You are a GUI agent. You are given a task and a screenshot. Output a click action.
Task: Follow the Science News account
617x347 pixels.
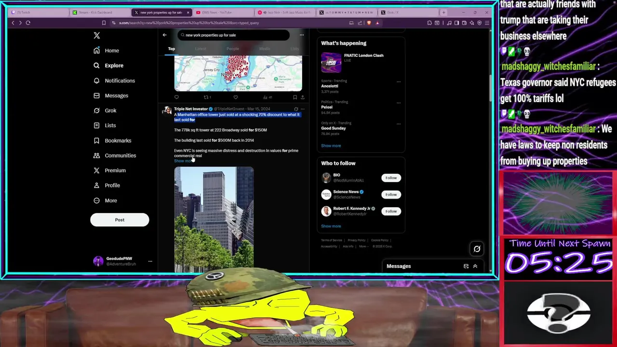391,195
